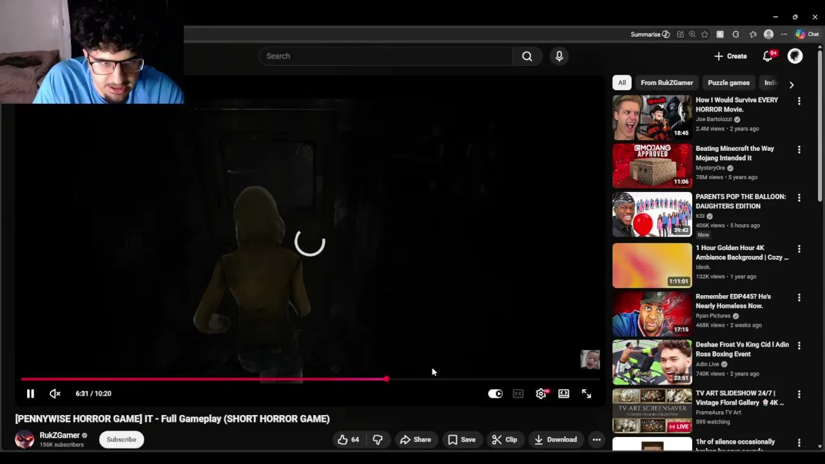The height and width of the screenshot is (464, 825).
Task: Dislike the video with the thumbs-down button
Action: (x=378, y=440)
